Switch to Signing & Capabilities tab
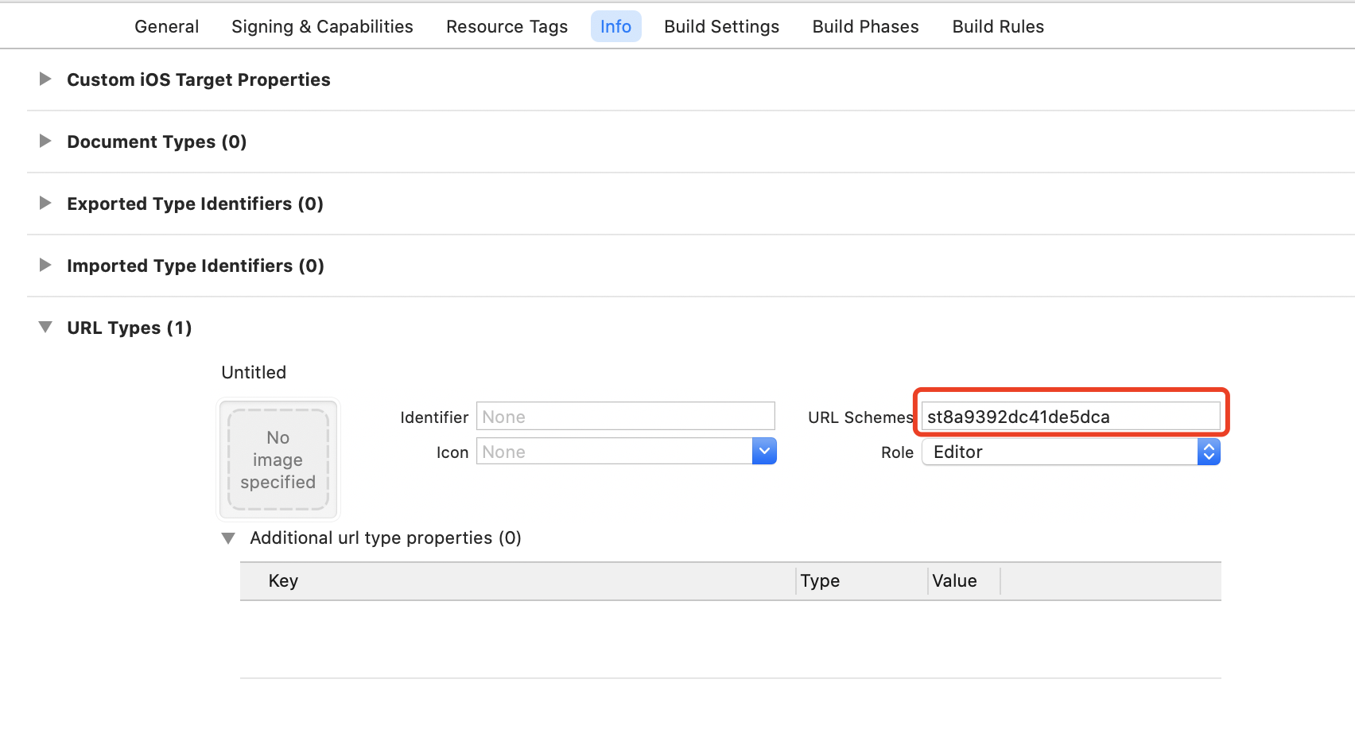 322,27
